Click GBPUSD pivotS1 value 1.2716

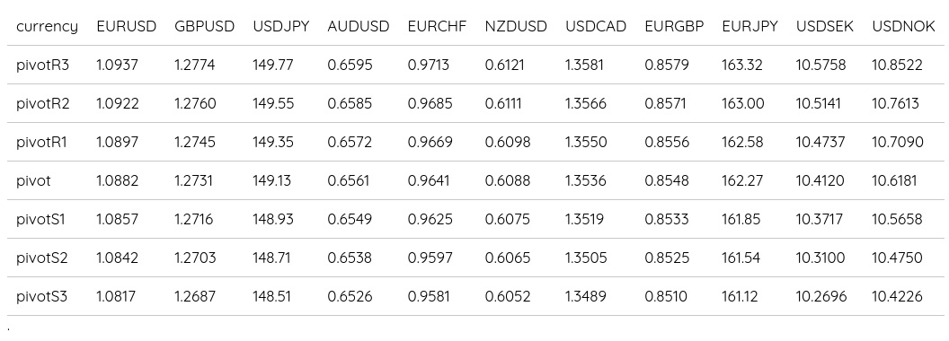click(194, 220)
